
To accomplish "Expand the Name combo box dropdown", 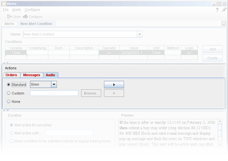I will tap(140, 34).
